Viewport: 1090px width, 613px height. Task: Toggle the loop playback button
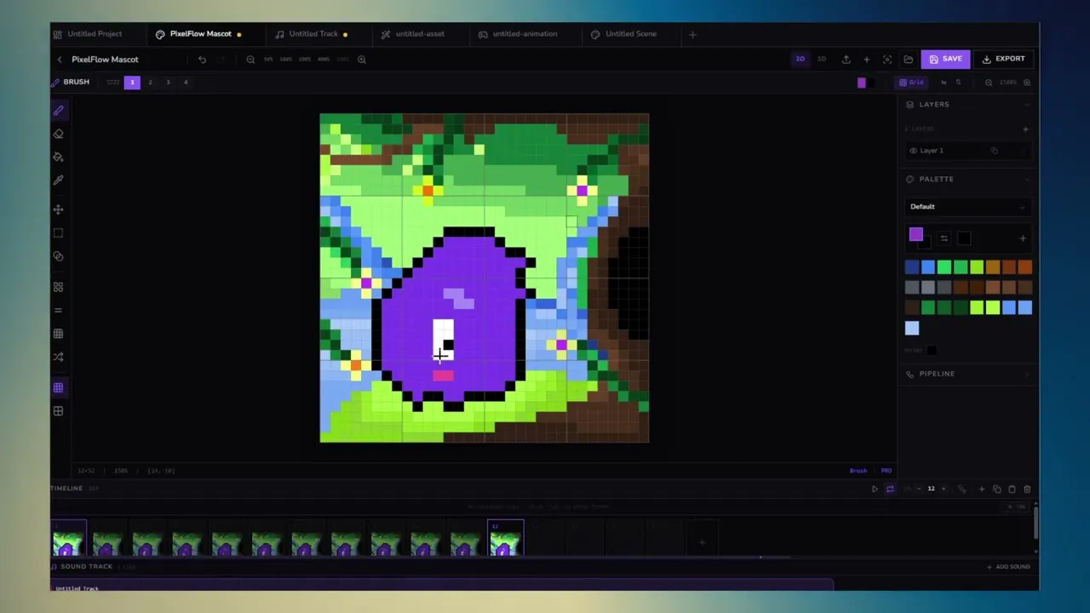890,490
